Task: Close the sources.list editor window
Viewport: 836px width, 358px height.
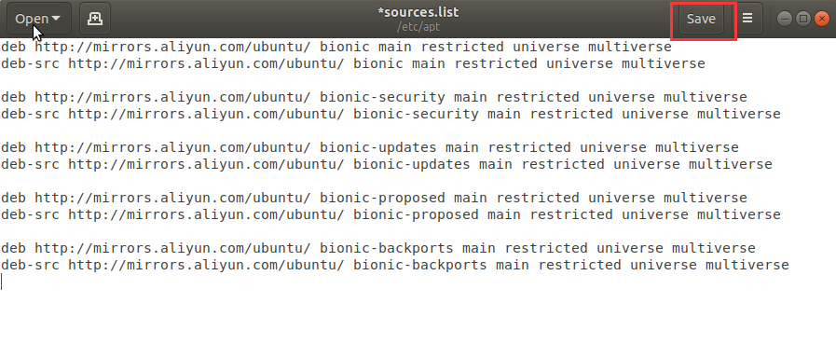Action: coord(822,20)
